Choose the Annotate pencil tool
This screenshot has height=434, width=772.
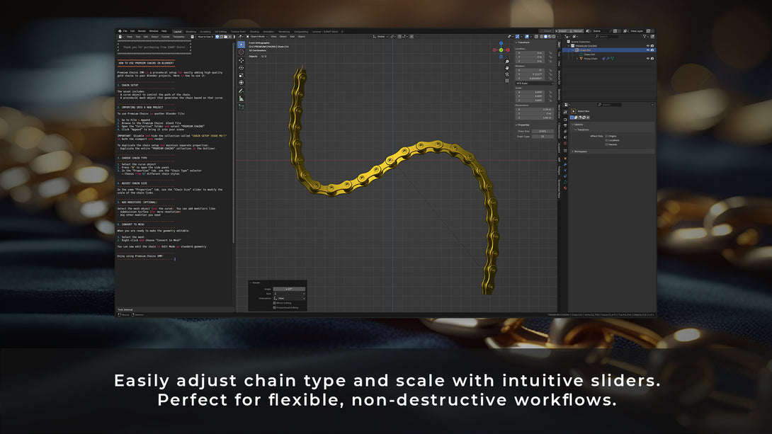242,91
